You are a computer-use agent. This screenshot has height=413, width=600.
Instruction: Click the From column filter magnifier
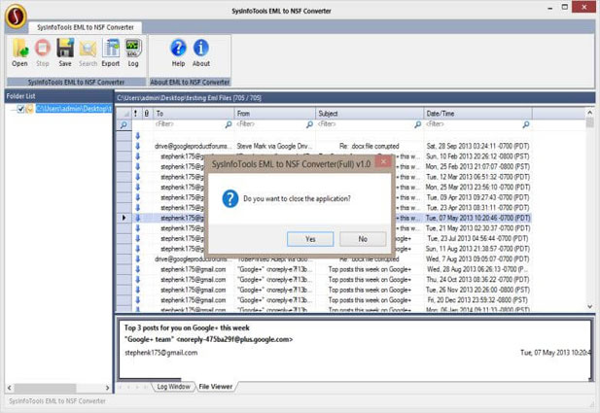pyautogui.click(x=309, y=124)
